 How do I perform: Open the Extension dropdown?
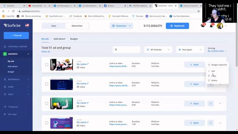122,26
